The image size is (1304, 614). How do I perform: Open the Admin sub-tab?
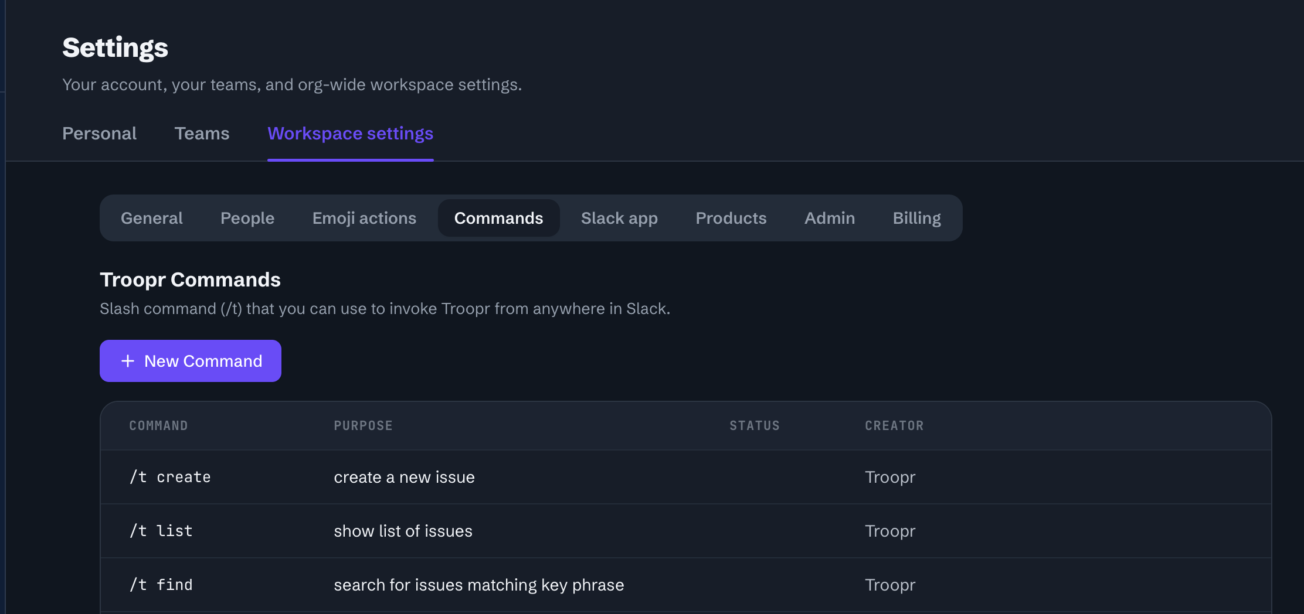pyautogui.click(x=830, y=218)
